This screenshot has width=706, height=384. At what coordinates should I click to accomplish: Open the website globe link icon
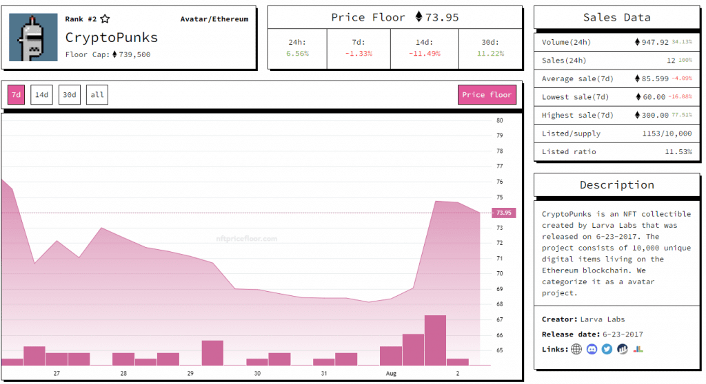[x=576, y=349]
